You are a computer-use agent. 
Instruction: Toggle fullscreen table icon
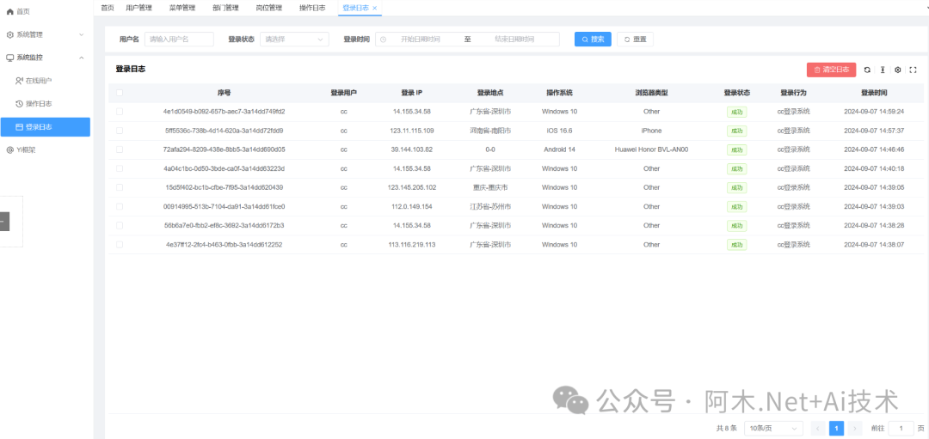coord(913,70)
